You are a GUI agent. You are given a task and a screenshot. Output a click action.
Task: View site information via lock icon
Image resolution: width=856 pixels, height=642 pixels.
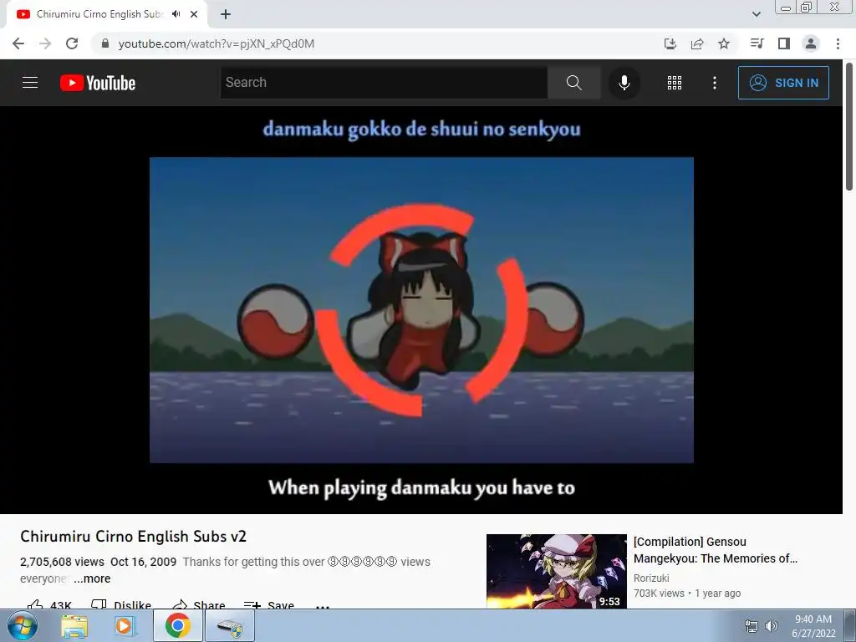click(x=105, y=43)
